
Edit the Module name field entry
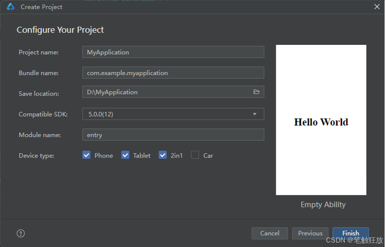173,135
